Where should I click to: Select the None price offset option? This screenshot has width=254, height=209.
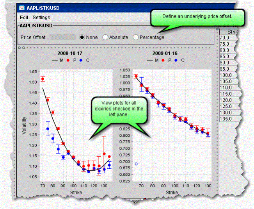[x=82, y=37]
